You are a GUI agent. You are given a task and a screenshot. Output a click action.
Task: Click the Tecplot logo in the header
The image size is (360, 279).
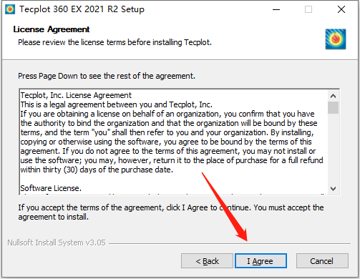pyautogui.click(x=336, y=39)
